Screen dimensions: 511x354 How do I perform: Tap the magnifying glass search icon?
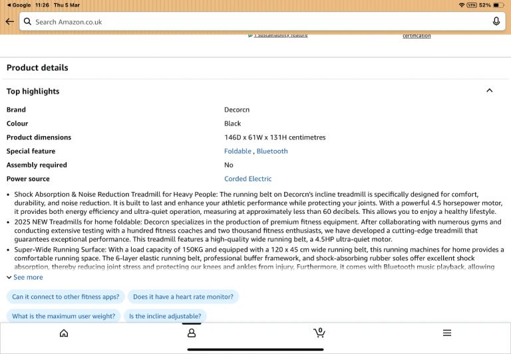(x=27, y=21)
